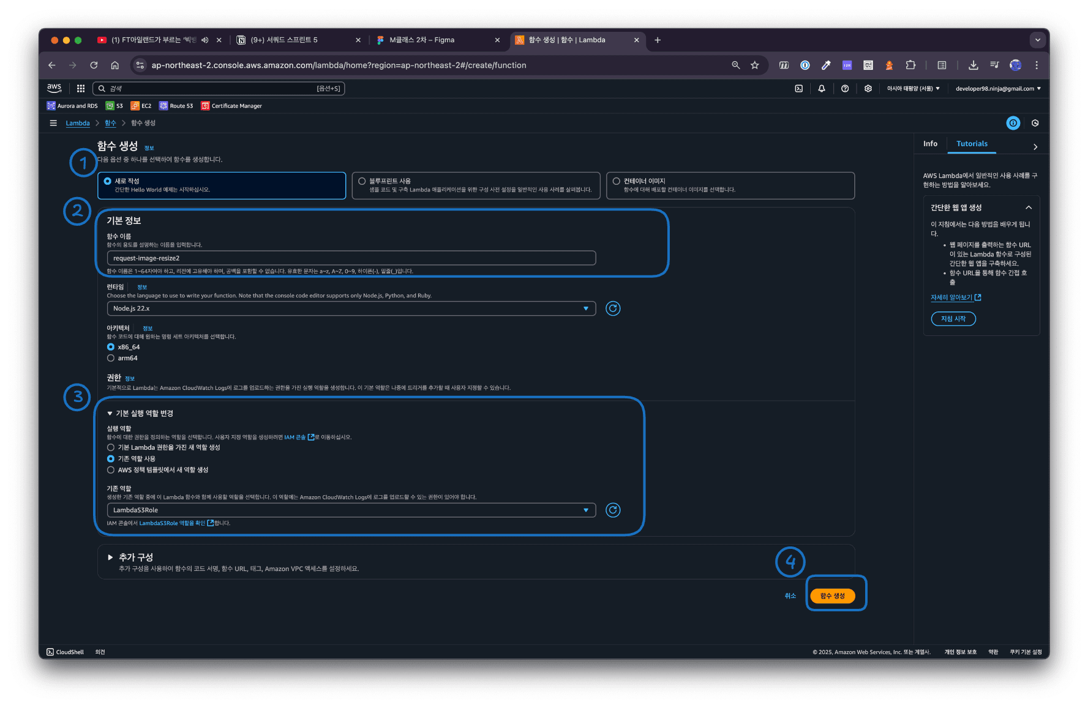1088x708 pixels.
Task: Select the Author from scratch (새로 작성) option
Action: pyautogui.click(x=222, y=185)
